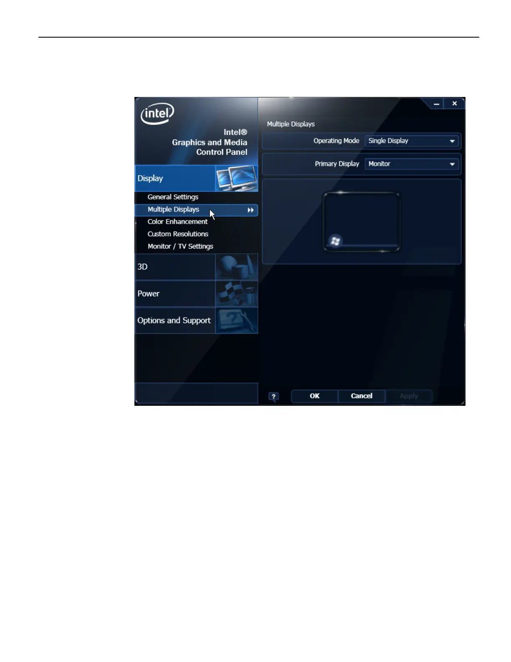
Task: Select General Settings
Action: click(173, 197)
